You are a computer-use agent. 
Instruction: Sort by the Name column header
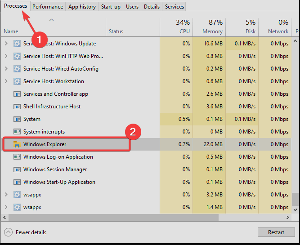tap(11, 31)
